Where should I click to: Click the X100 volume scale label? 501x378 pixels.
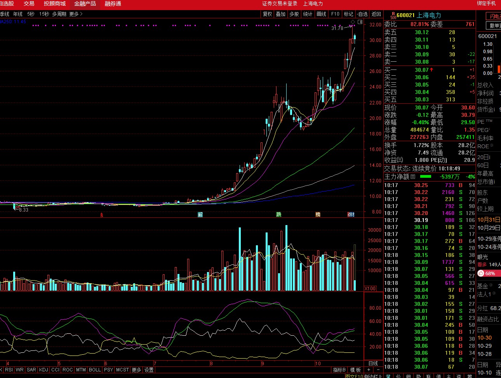(x=370, y=288)
